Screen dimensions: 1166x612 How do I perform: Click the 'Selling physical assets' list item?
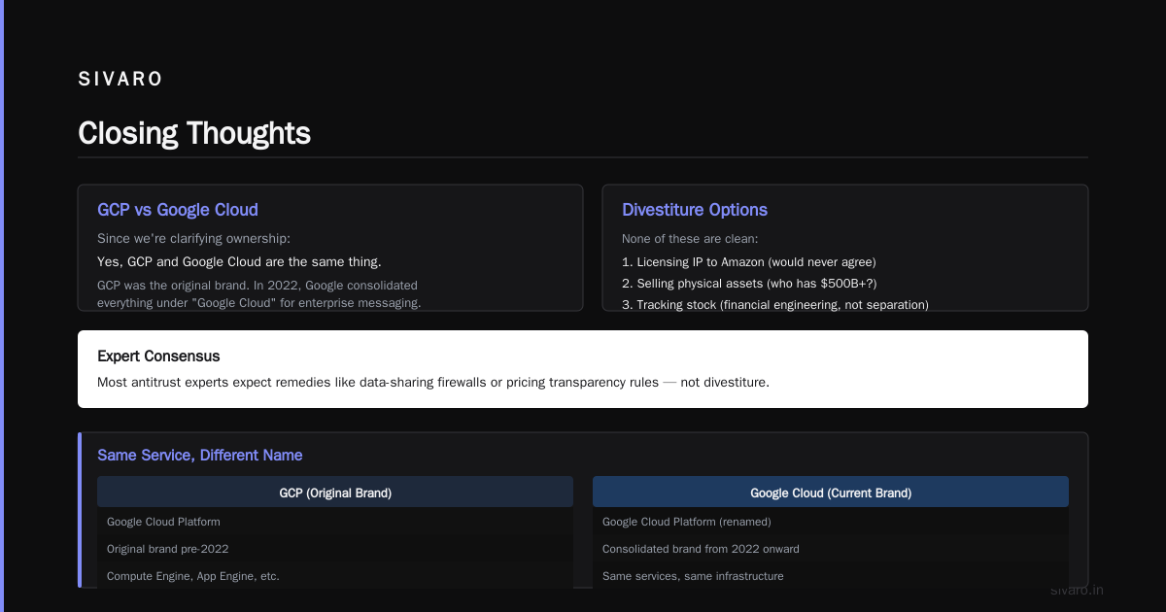coord(749,284)
